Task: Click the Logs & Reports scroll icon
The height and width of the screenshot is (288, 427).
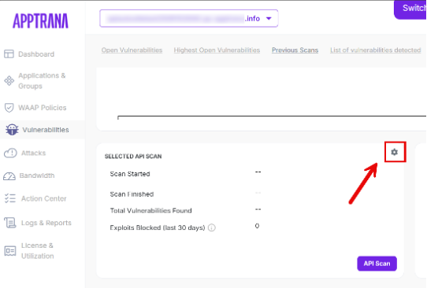Action: coord(10,223)
